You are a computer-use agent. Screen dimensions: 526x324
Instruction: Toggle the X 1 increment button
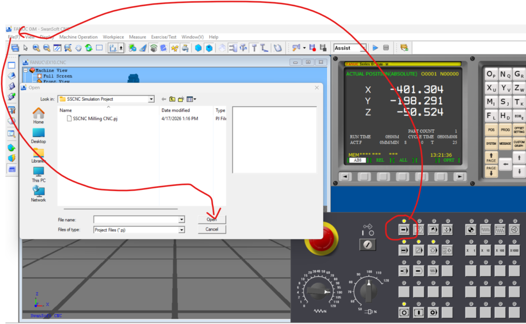tap(470, 251)
